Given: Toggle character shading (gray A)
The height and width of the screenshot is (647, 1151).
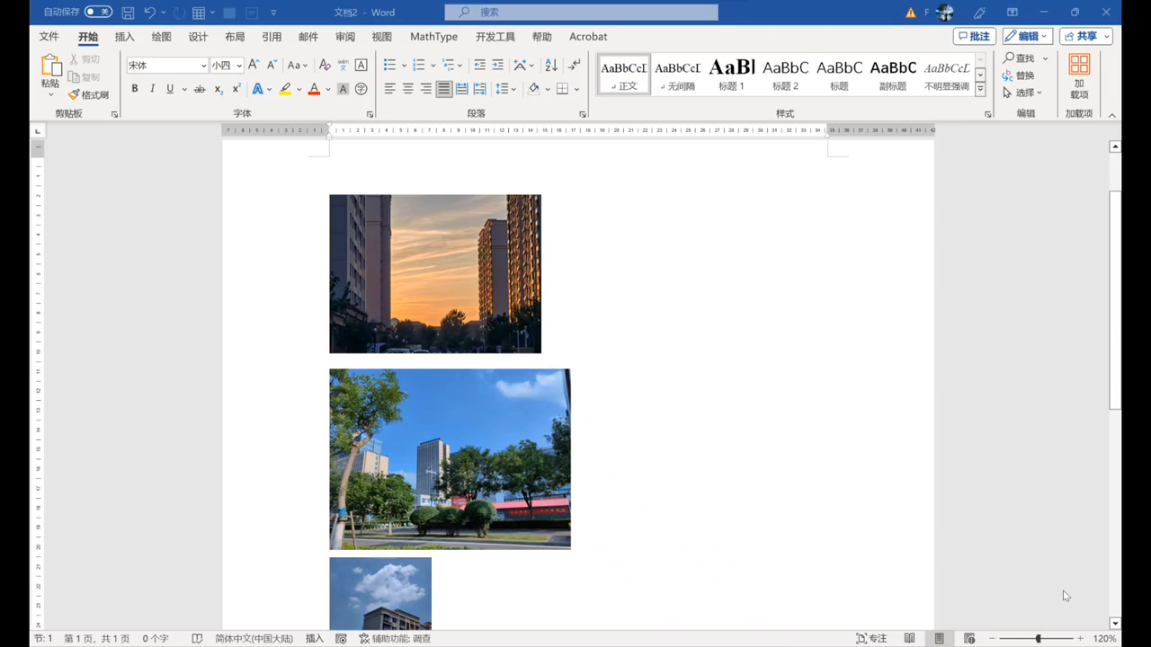Looking at the screenshot, I should (x=343, y=89).
